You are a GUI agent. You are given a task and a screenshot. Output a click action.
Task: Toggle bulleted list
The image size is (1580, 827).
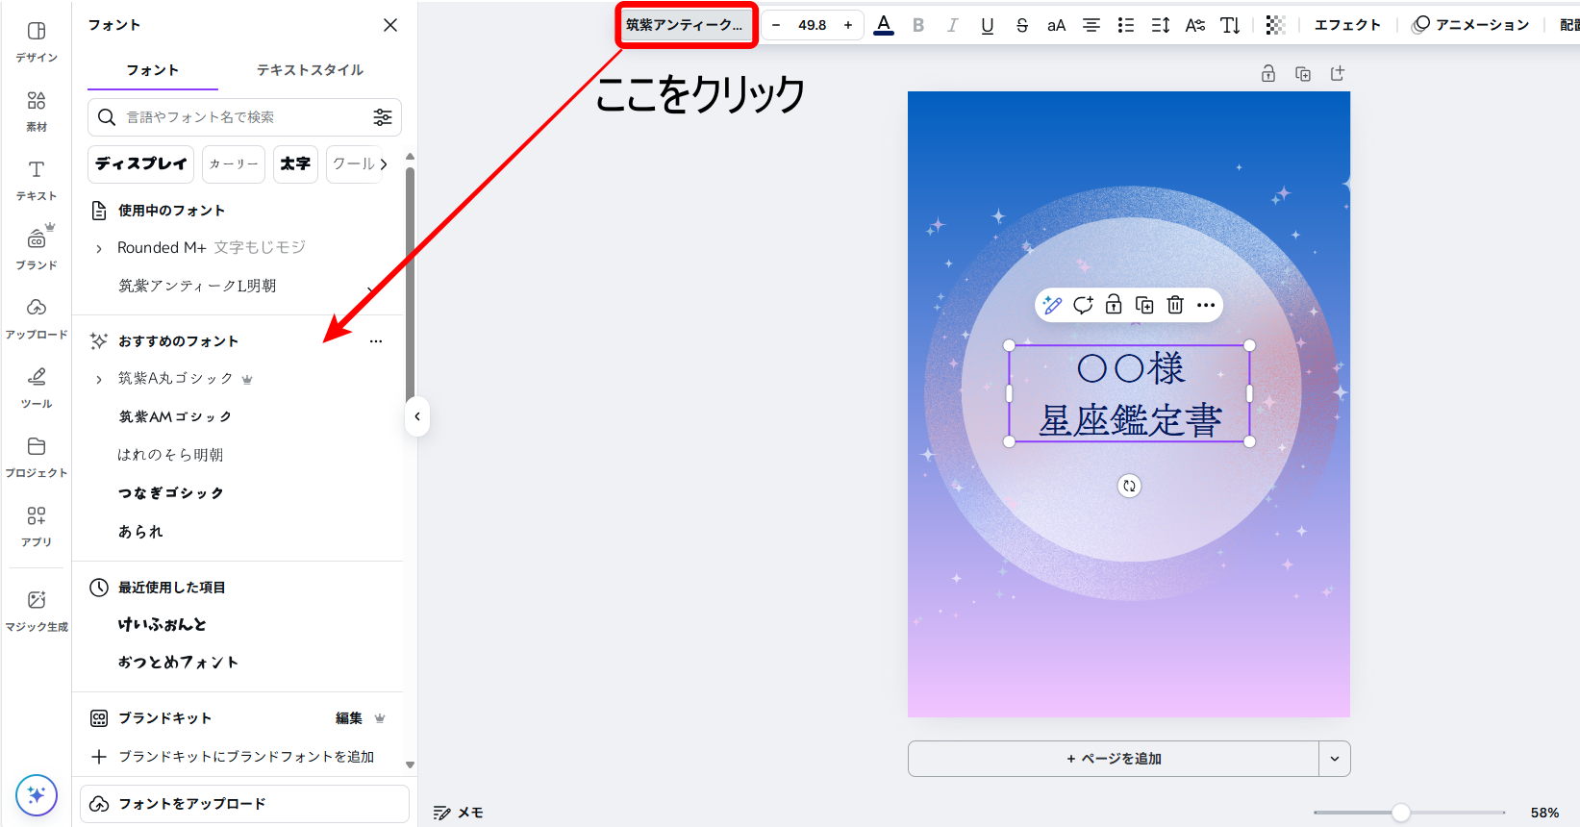[1125, 25]
